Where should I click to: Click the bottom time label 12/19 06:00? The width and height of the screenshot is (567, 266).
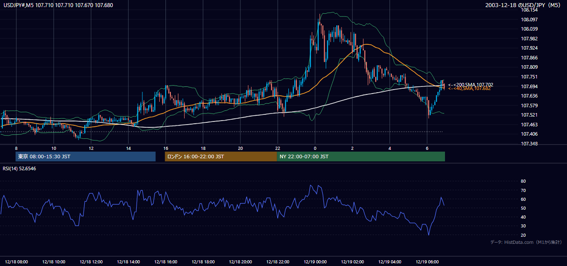pos(427,262)
